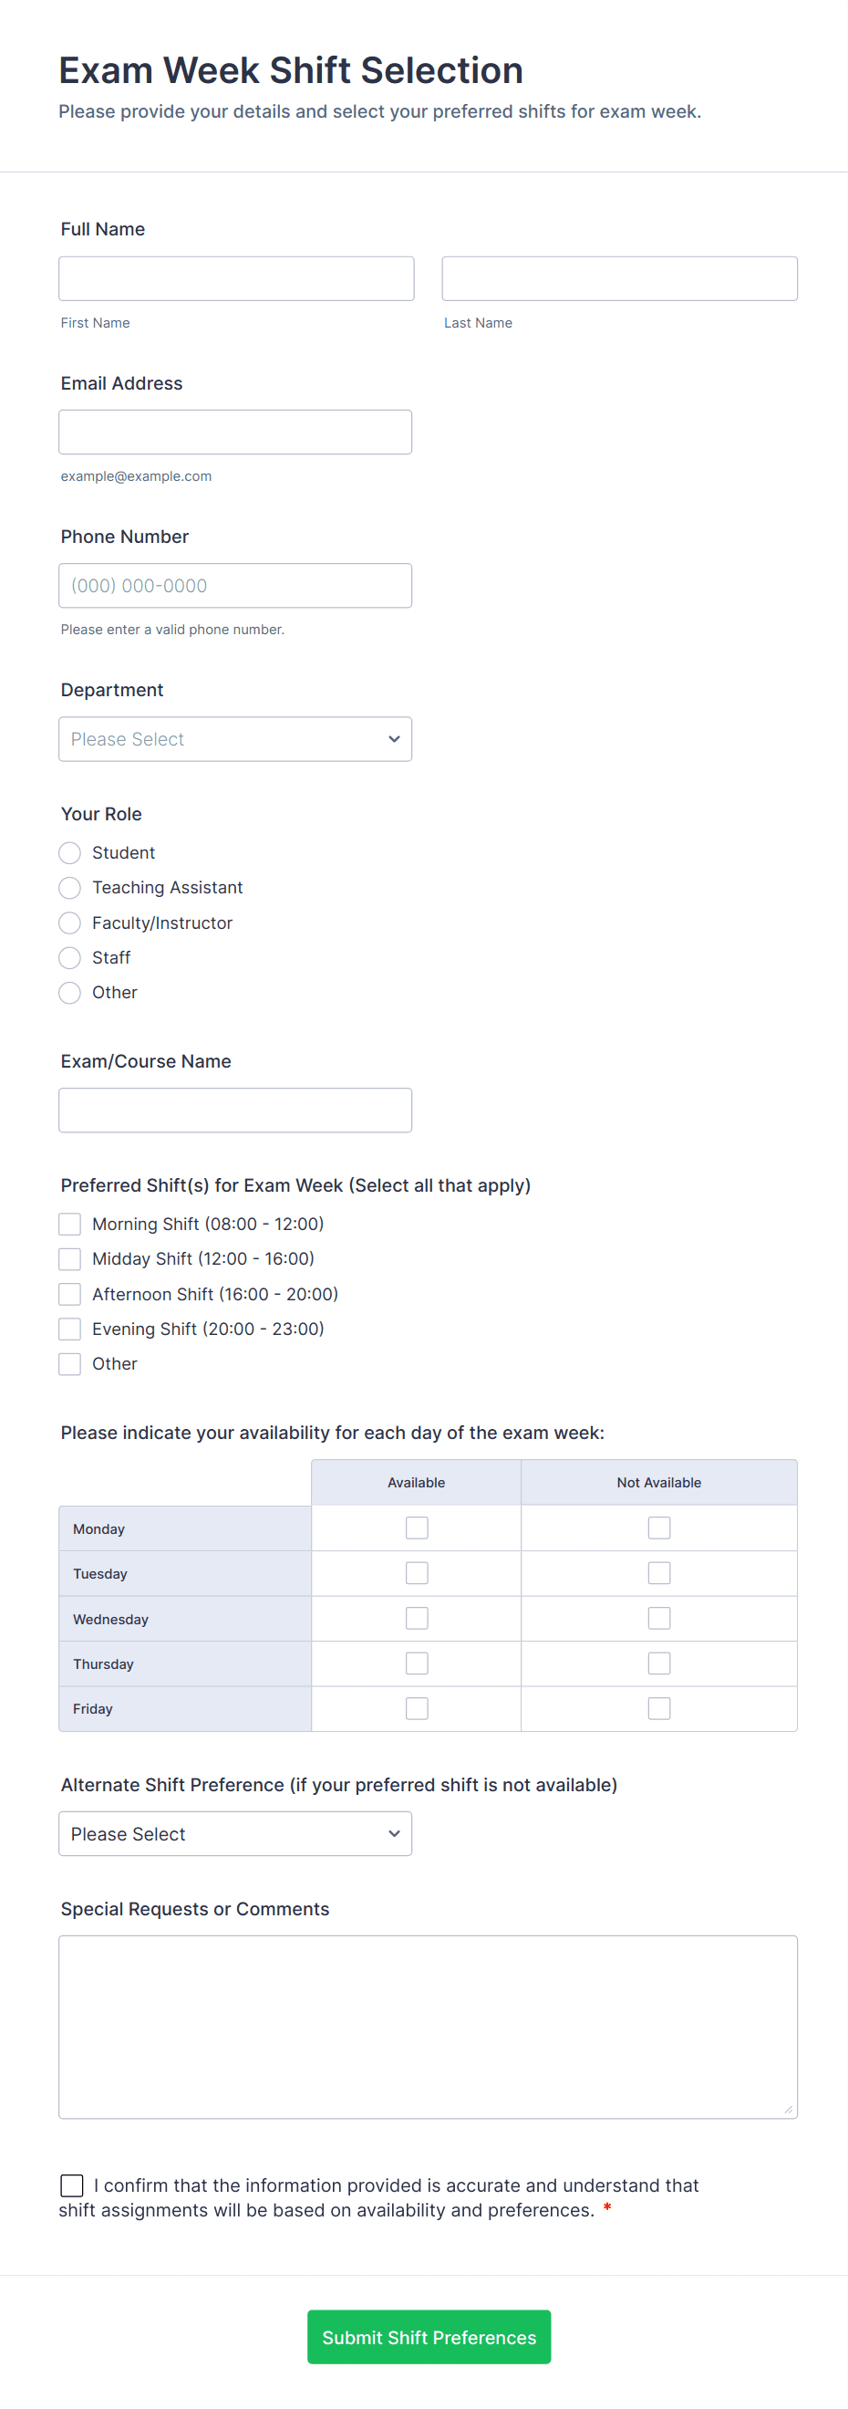Select the Faculty/Instructor radio option
This screenshot has width=848, height=2409.
[70, 923]
